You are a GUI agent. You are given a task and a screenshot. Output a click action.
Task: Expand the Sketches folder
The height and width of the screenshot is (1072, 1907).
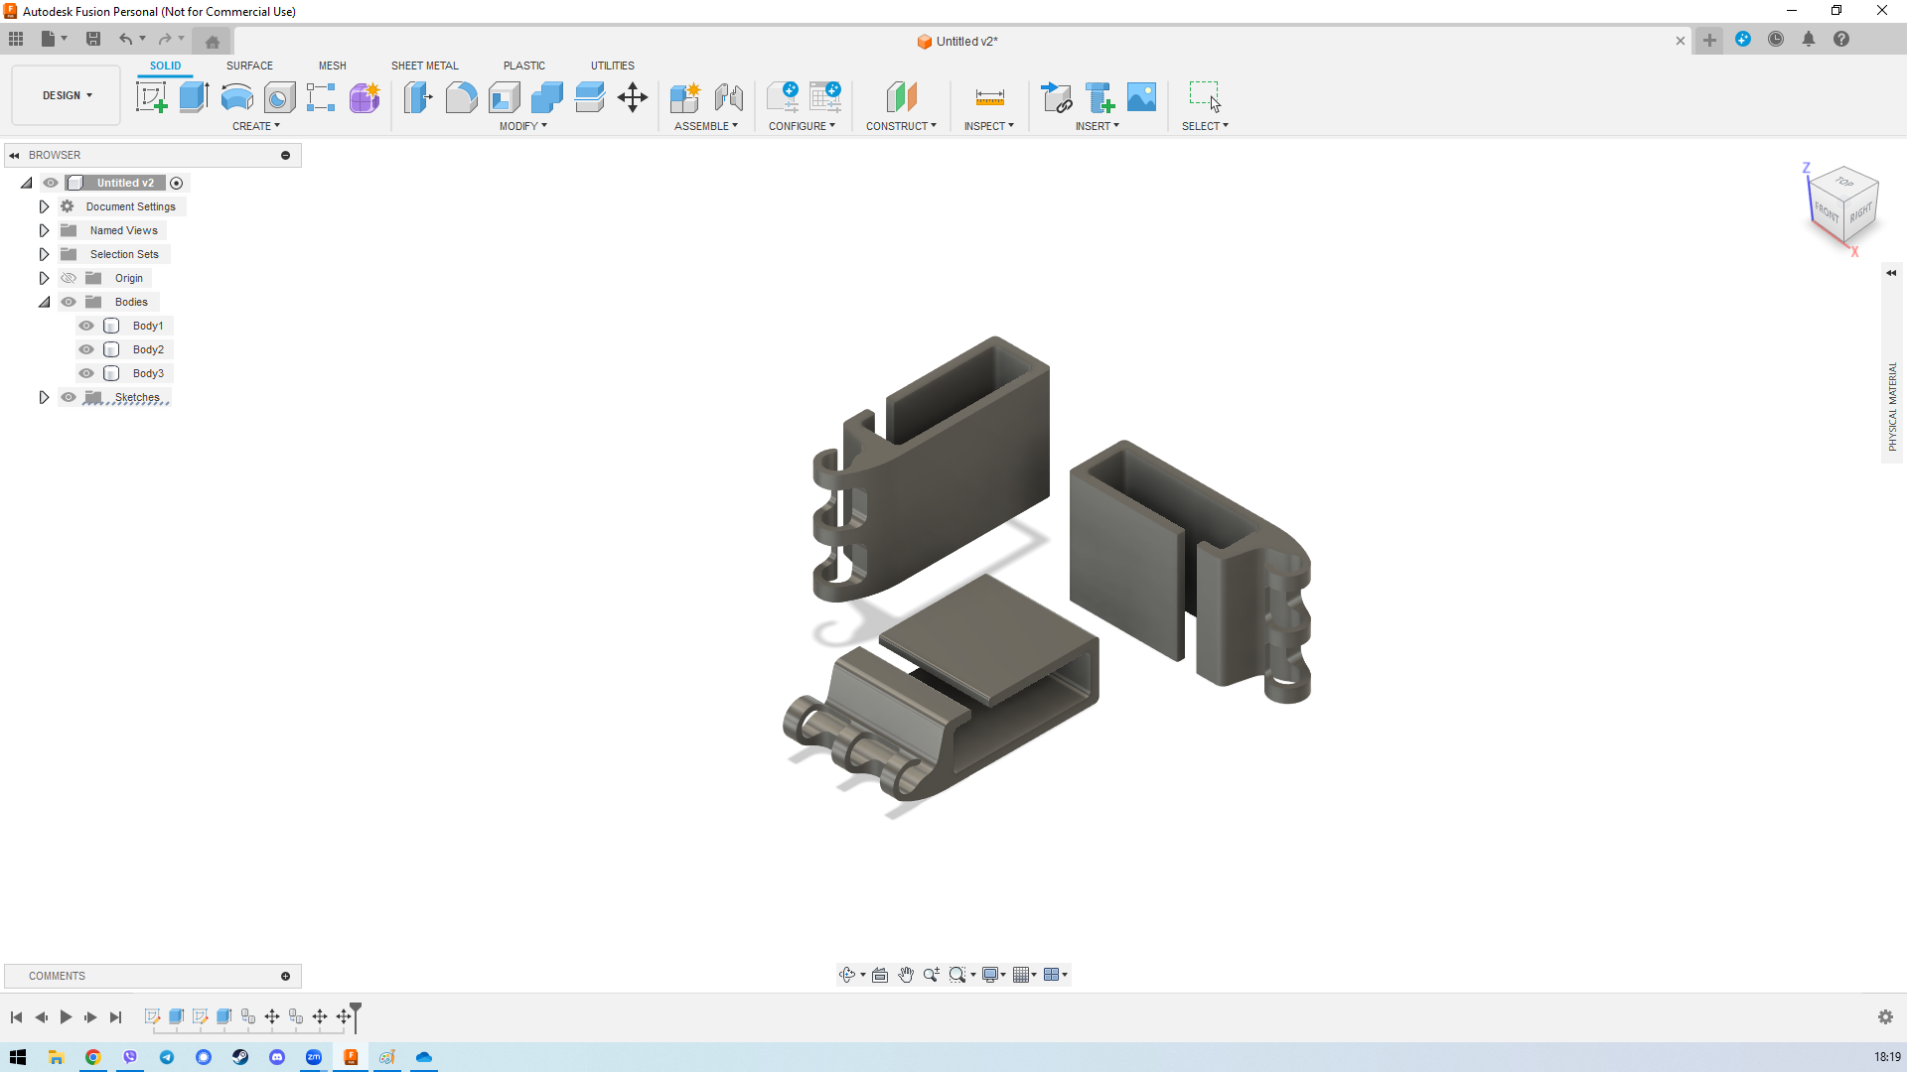pos(44,397)
